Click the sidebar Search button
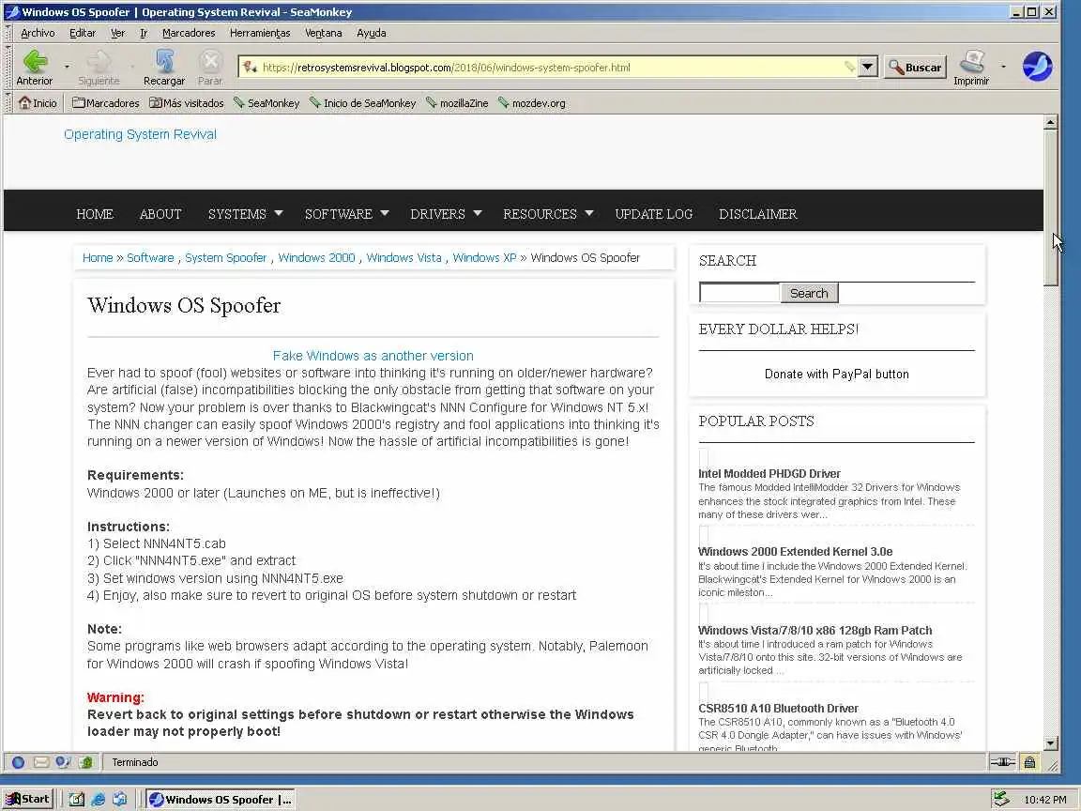1081x811 pixels. click(x=810, y=293)
